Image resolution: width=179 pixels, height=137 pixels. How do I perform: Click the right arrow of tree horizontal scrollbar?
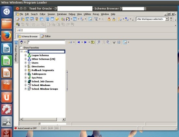[64, 119]
